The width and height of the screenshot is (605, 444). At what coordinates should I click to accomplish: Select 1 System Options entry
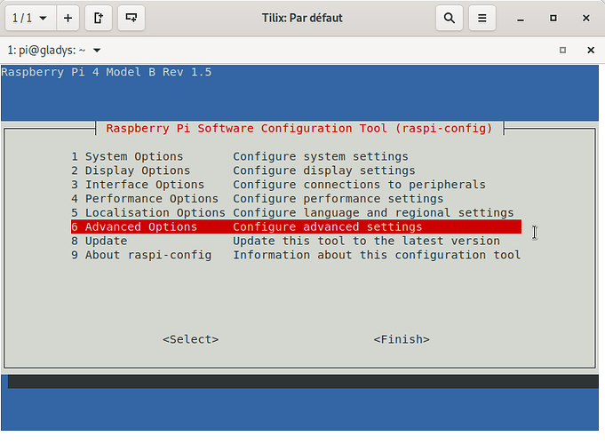(296, 156)
